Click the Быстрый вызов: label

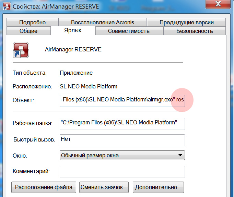click(34, 140)
